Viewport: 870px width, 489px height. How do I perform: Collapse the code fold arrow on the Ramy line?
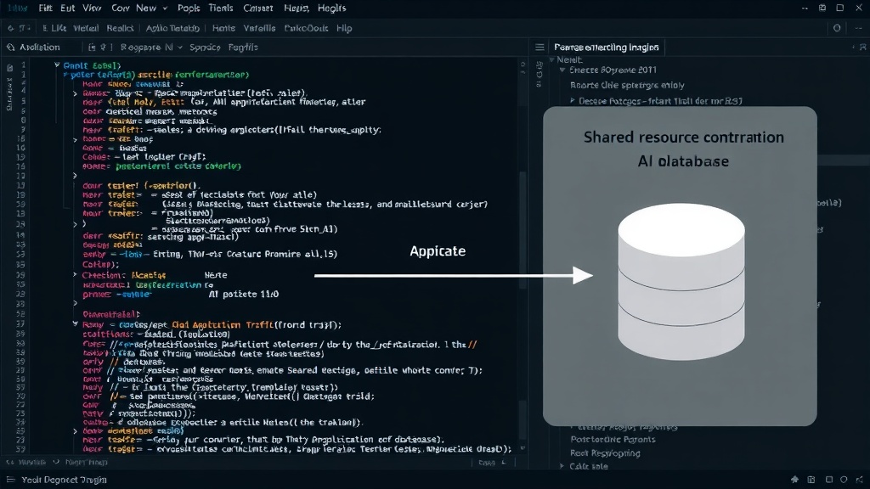(x=75, y=323)
